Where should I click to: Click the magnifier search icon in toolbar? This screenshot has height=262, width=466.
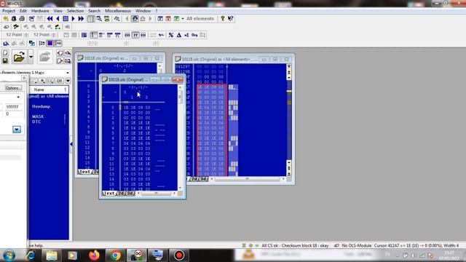click(99, 18)
